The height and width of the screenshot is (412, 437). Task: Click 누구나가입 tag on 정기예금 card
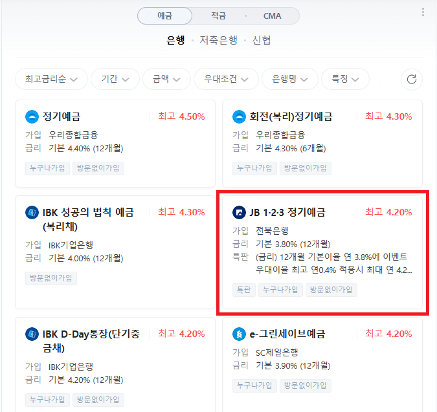tap(47, 168)
